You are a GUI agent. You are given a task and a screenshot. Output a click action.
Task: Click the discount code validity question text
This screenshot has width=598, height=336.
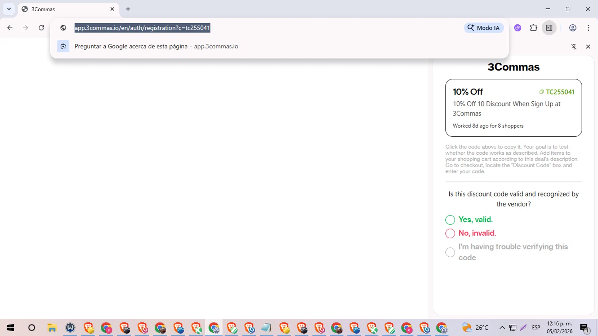513,199
